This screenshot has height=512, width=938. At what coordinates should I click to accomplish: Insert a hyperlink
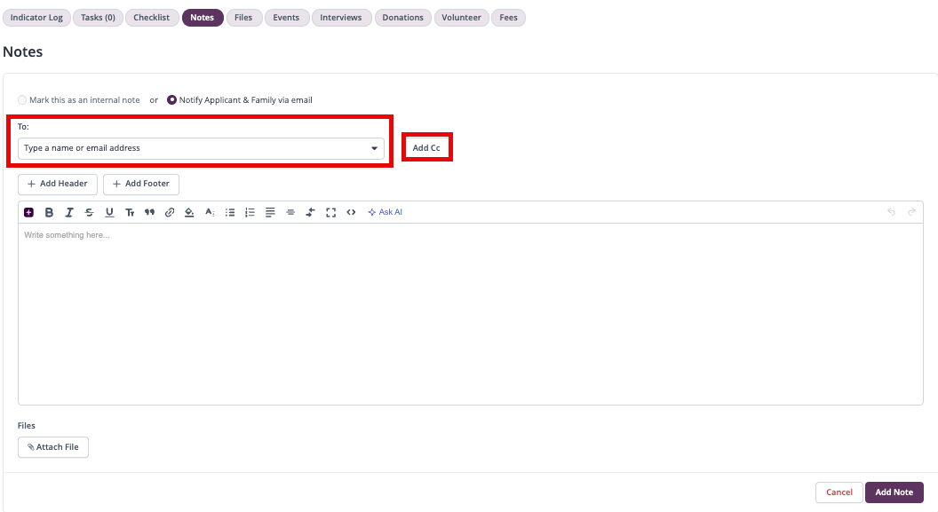pyautogui.click(x=170, y=212)
